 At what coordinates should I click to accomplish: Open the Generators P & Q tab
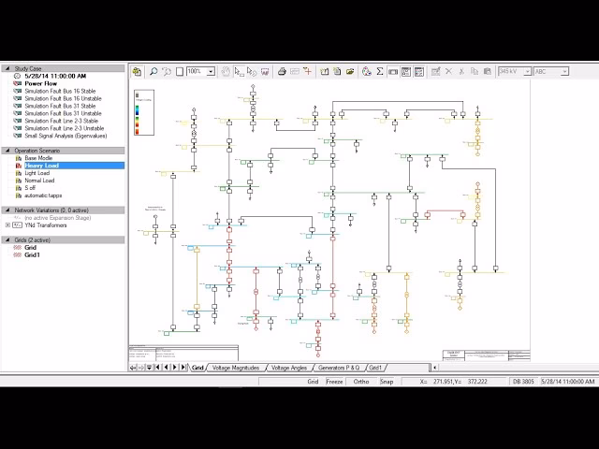[338, 368]
